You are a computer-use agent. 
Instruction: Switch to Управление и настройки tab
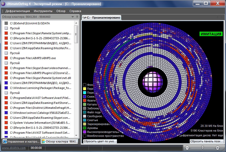click(x=21, y=142)
